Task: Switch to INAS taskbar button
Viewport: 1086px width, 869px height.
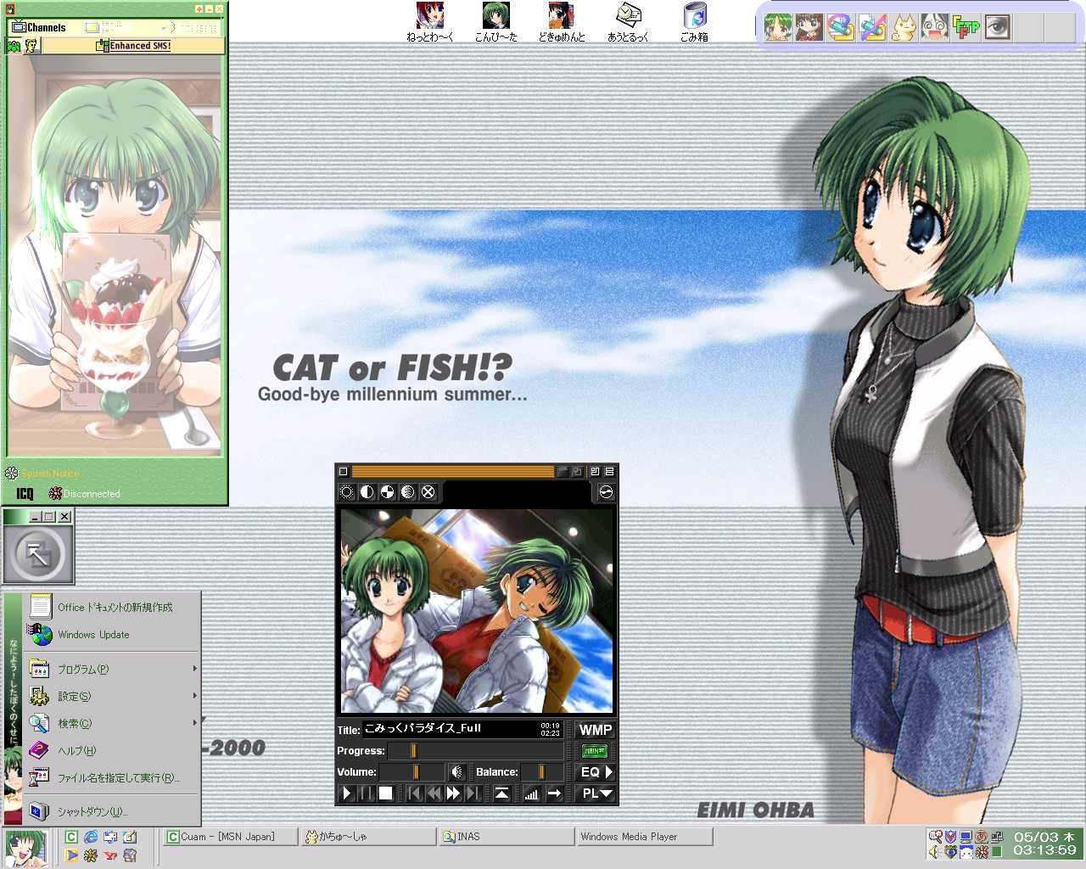Action: [x=507, y=837]
